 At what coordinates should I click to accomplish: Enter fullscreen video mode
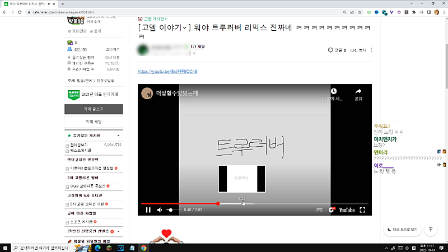click(x=362, y=210)
